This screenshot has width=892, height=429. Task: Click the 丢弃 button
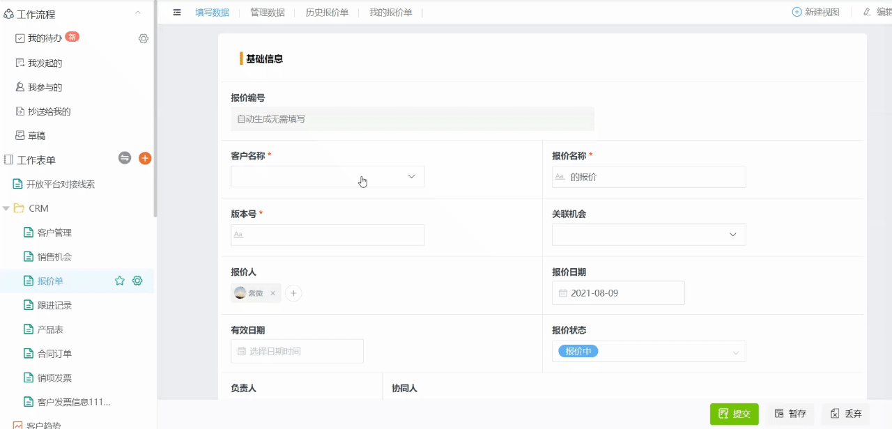tap(846, 414)
